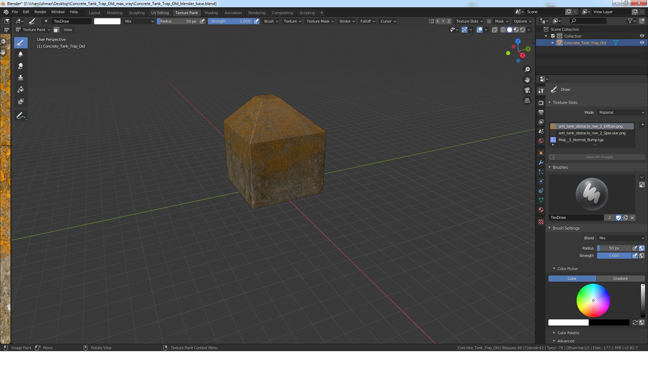Switch to the UV Editing workspace tab

tap(160, 13)
